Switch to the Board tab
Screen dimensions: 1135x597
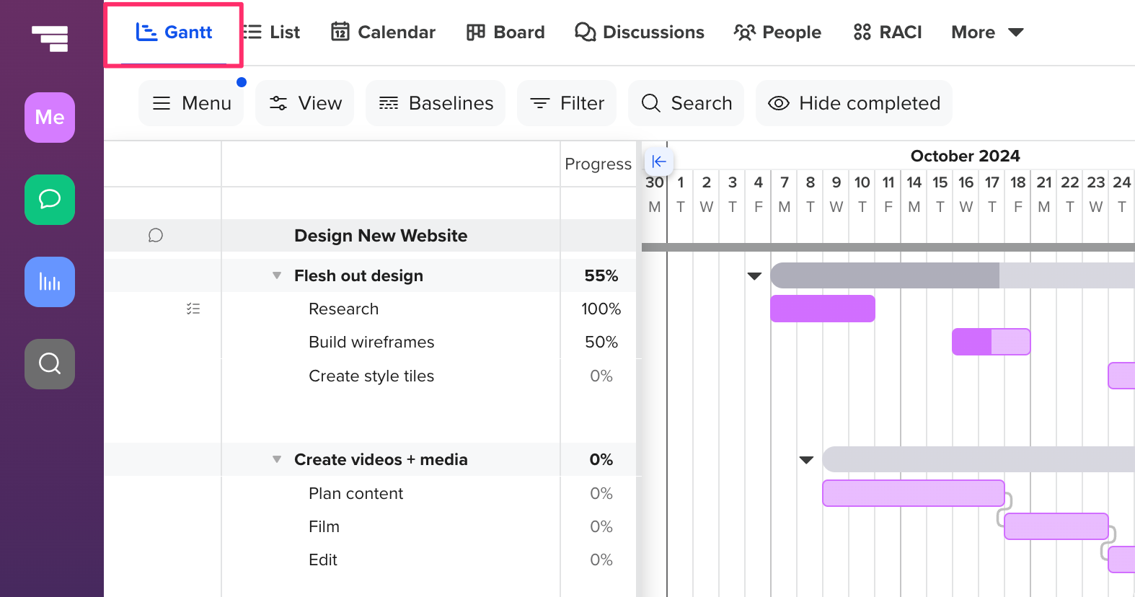point(505,32)
